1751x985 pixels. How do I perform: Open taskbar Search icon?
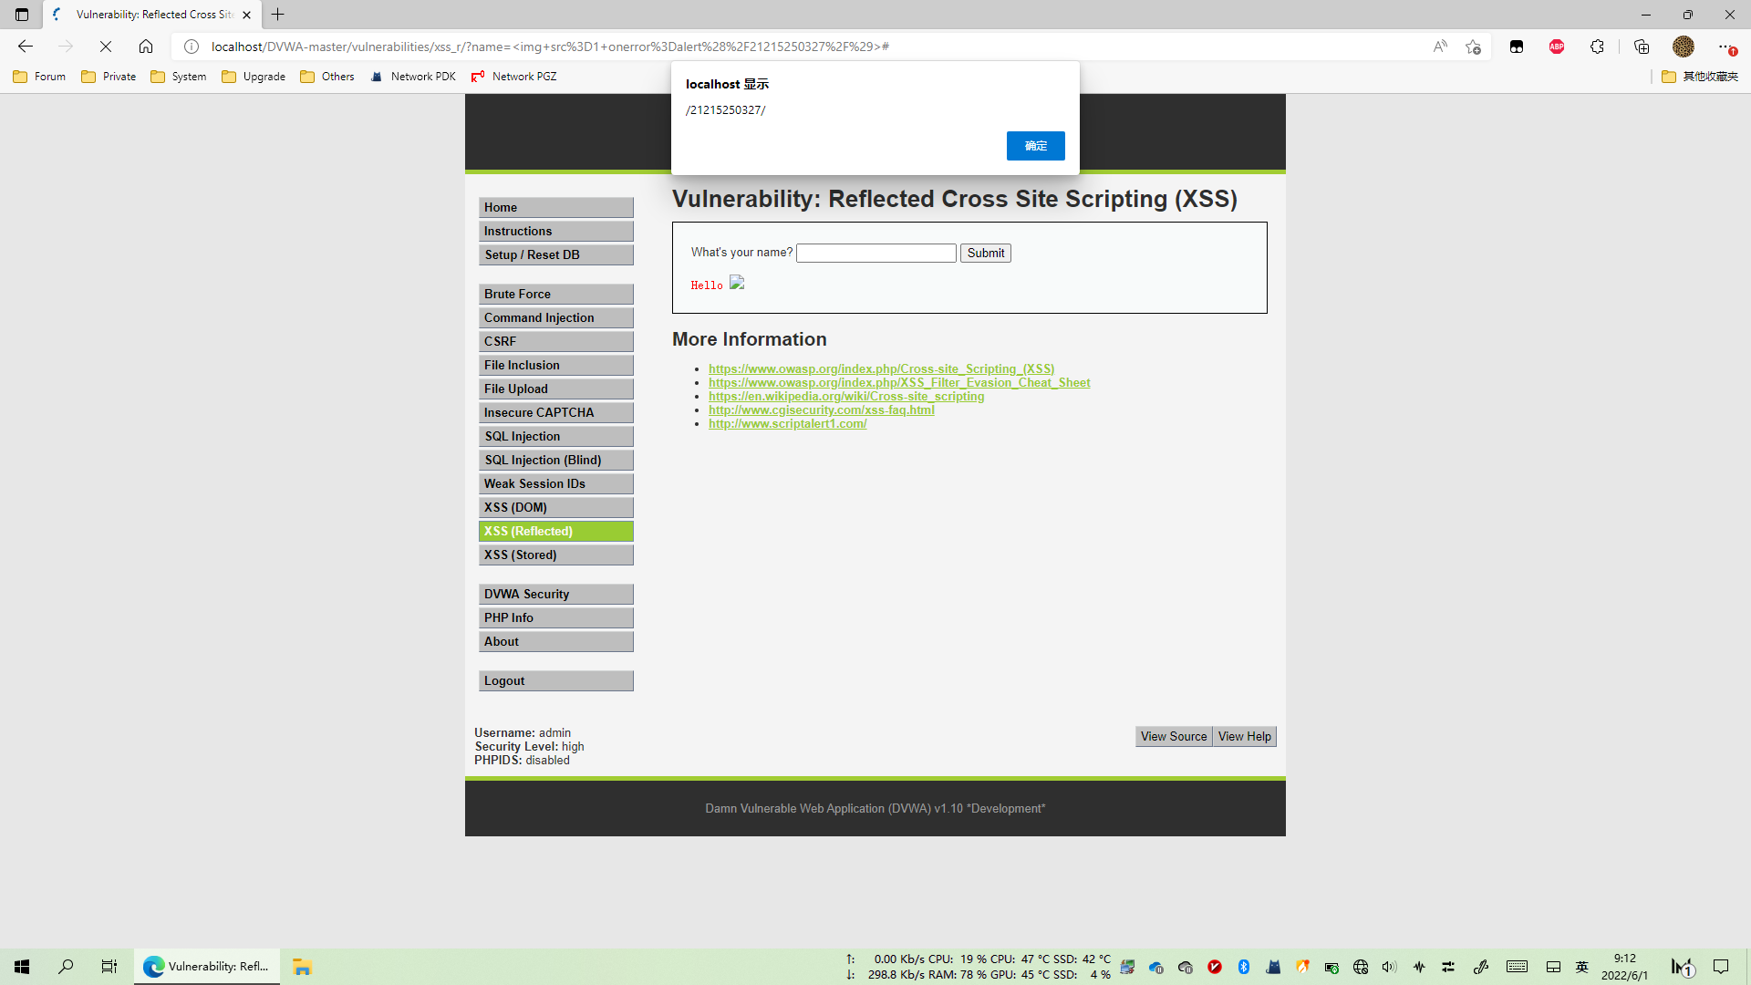coord(66,967)
